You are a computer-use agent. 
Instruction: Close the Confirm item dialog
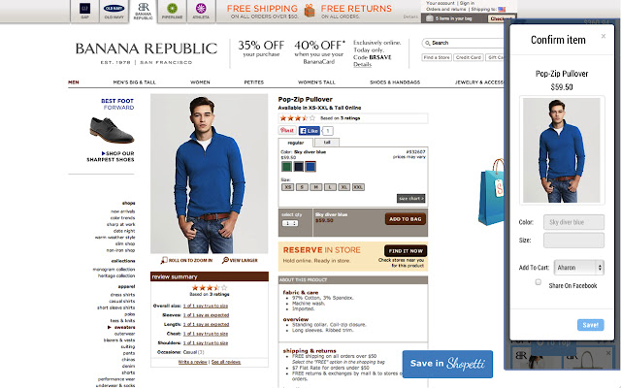tap(604, 36)
